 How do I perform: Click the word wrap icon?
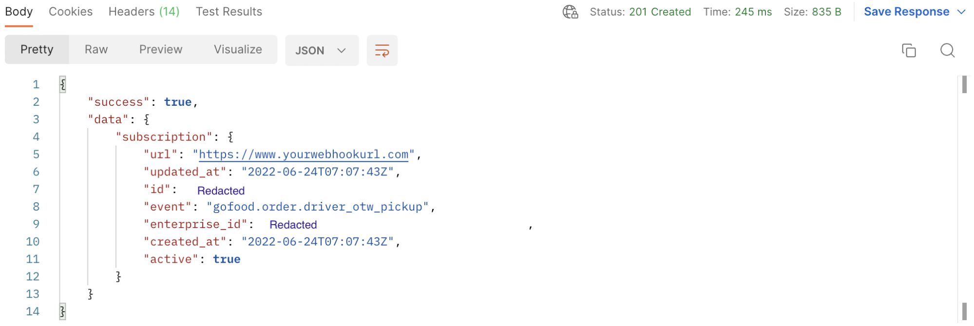[382, 51]
